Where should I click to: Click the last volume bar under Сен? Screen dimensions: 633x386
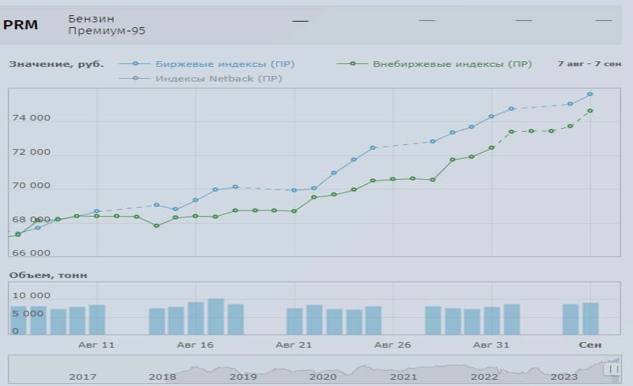point(590,318)
